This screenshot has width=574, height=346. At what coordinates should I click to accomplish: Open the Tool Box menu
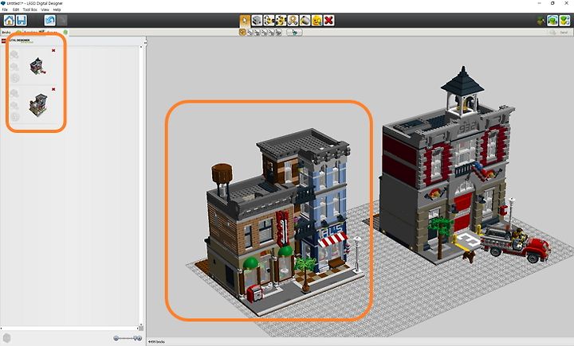30,10
